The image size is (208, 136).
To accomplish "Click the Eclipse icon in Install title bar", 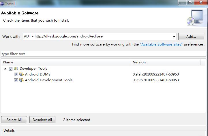I will click(2, 3).
